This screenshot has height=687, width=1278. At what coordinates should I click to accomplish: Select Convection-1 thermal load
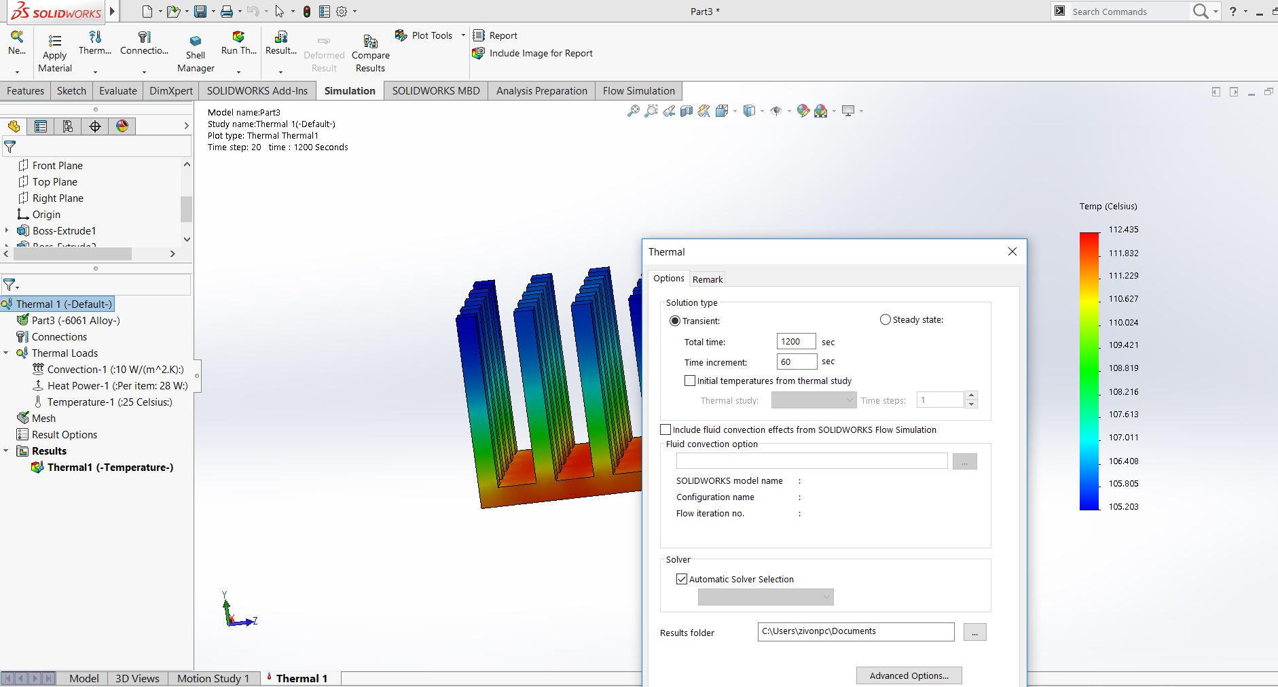point(109,369)
